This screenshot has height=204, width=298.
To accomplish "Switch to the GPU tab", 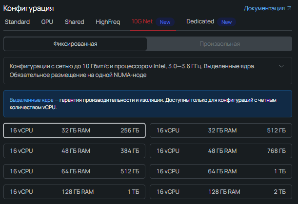I will click(47, 22).
